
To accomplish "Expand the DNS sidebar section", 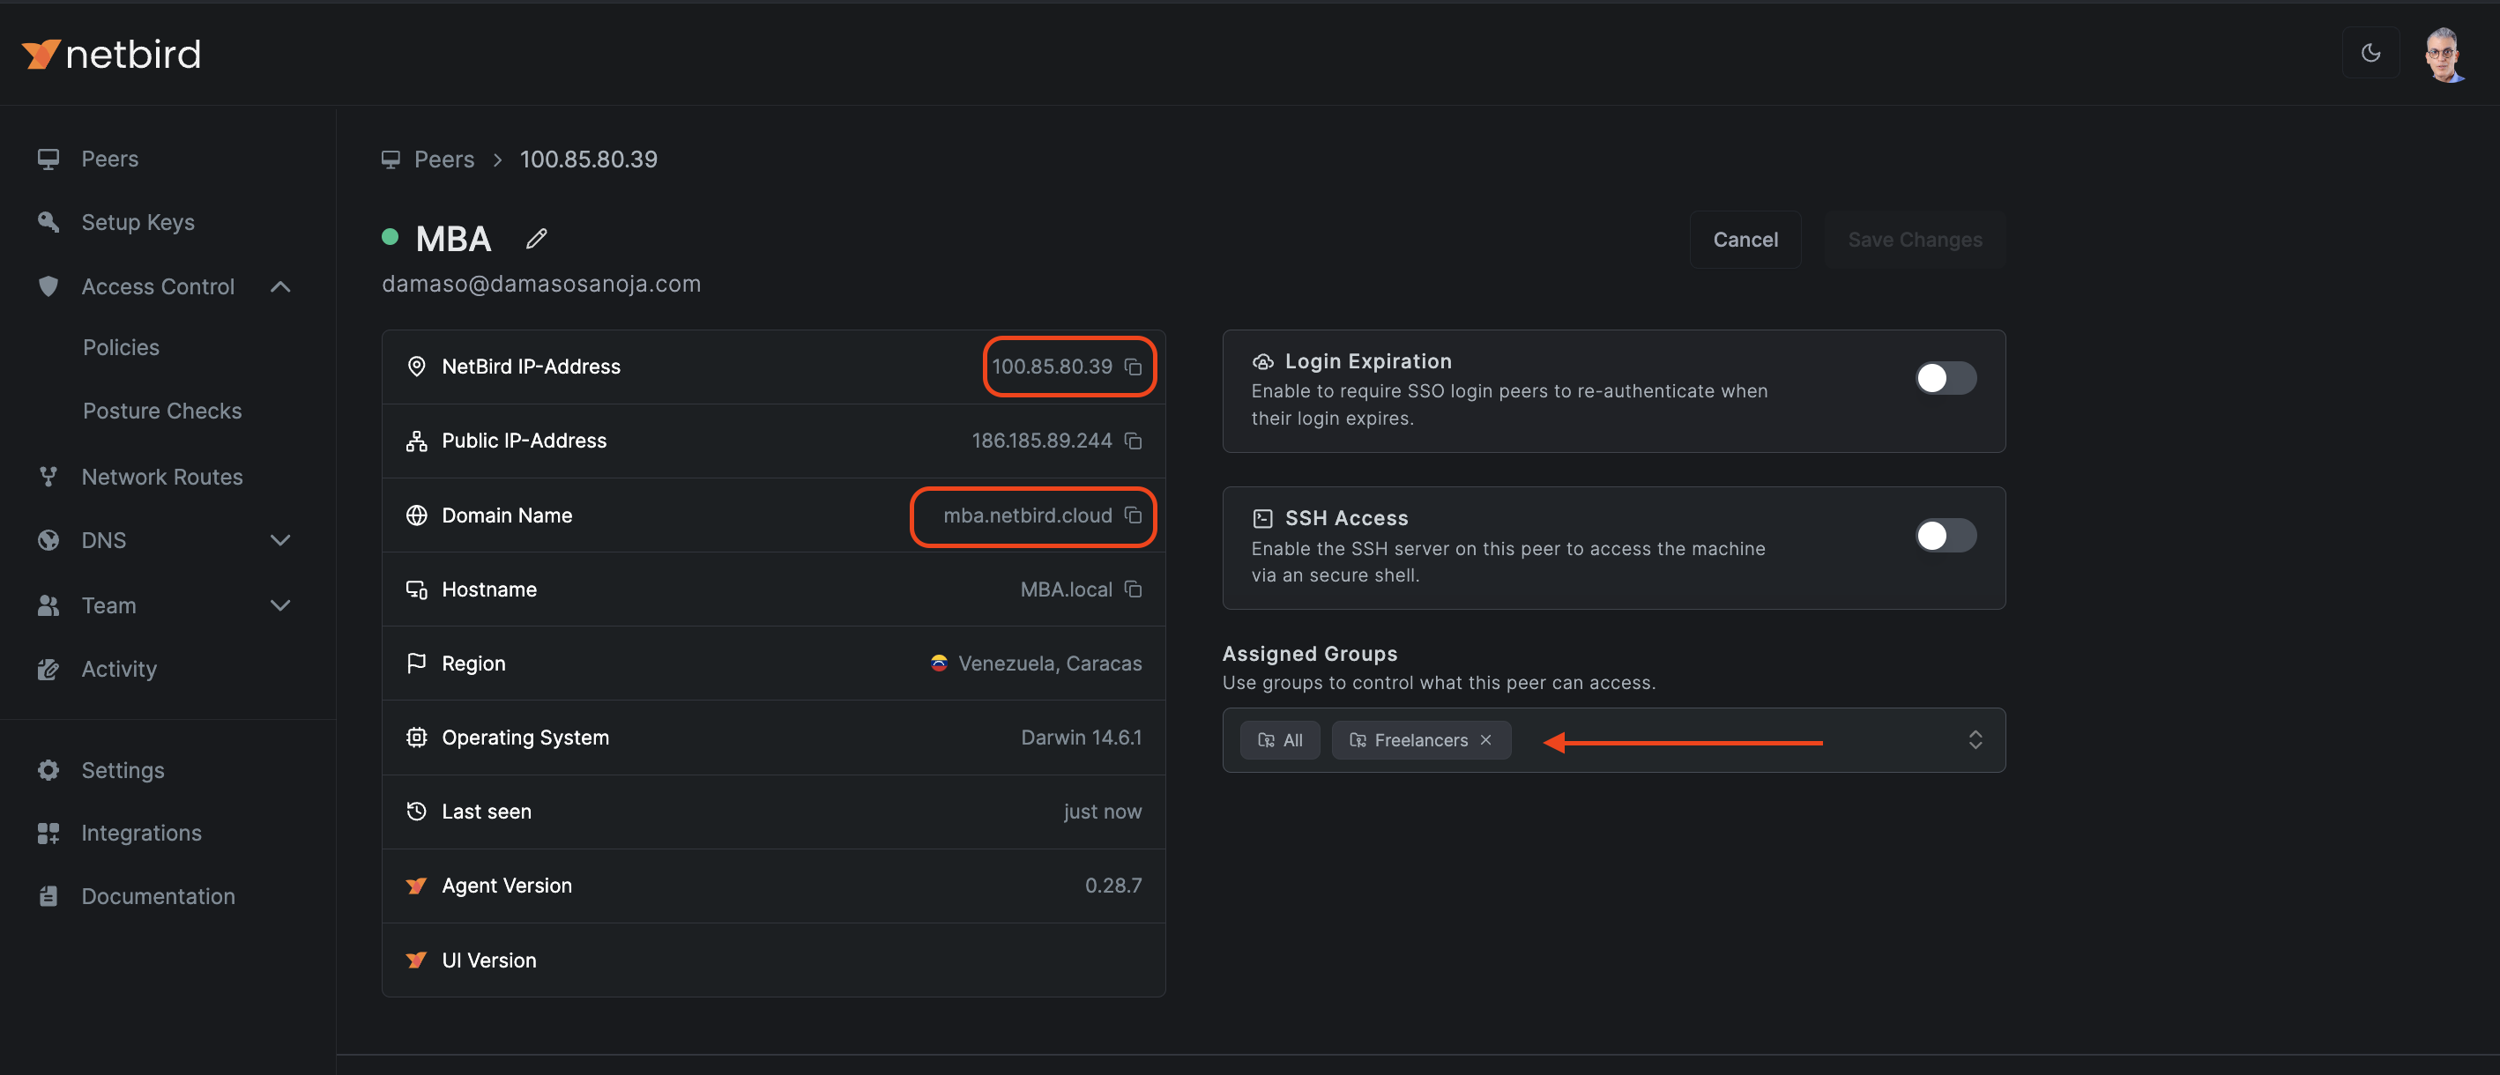I will click(280, 539).
